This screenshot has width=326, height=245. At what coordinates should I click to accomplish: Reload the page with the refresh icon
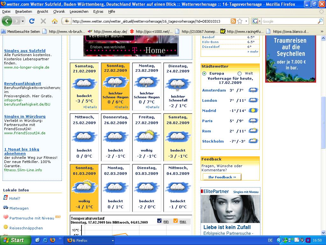[32, 21]
